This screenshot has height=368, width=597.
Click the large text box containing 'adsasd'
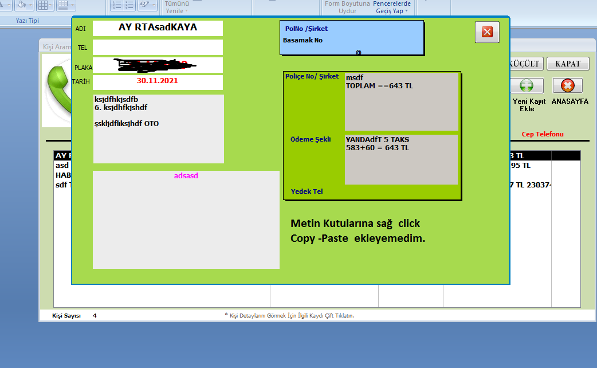[186, 220]
